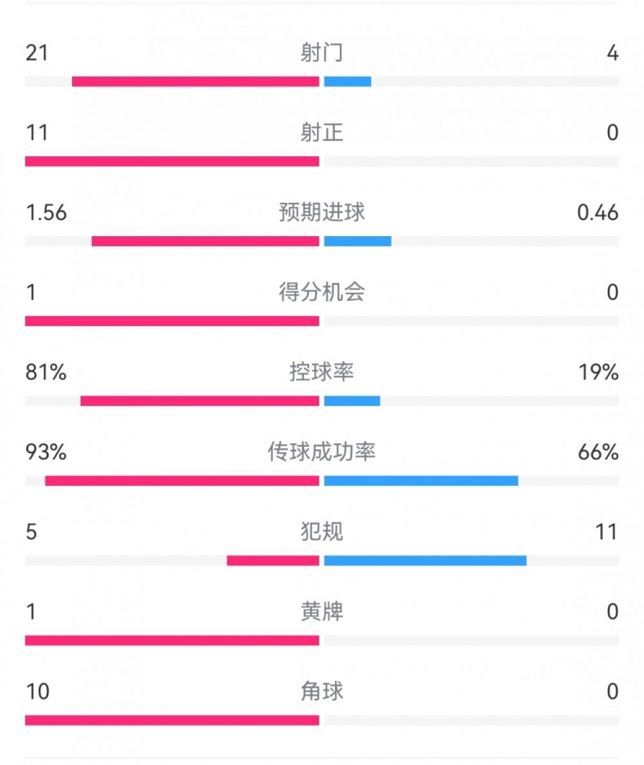Click the 1.56 expected goals value
The height and width of the screenshot is (765, 644).
(46, 212)
